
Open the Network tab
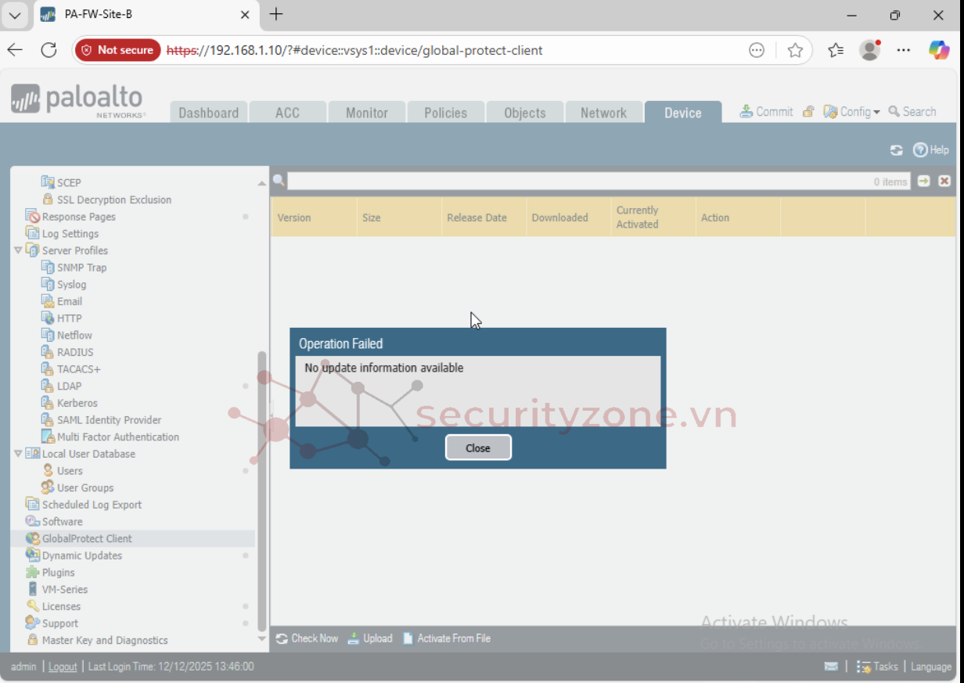(x=603, y=113)
